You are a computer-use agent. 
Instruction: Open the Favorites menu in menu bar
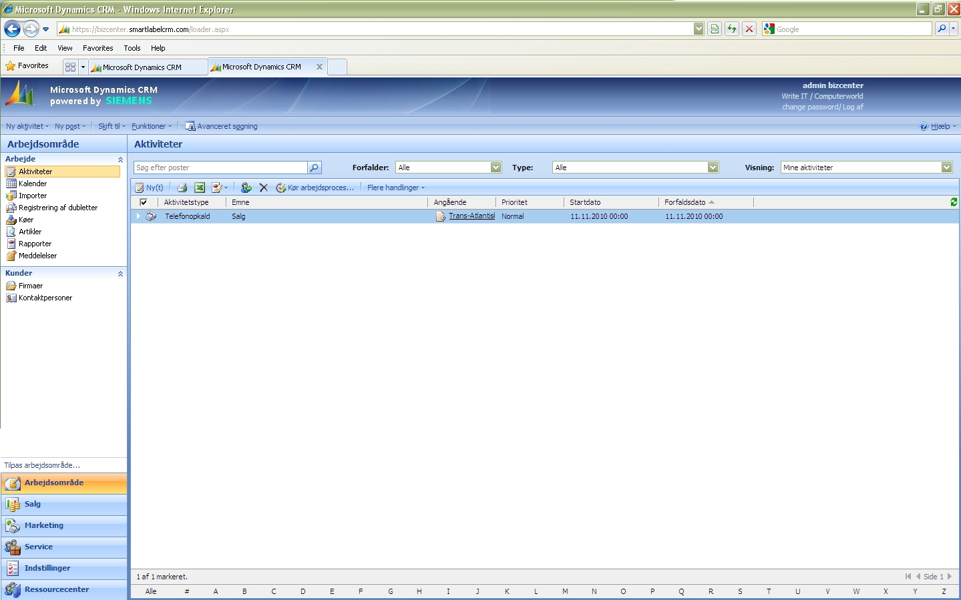tap(98, 48)
